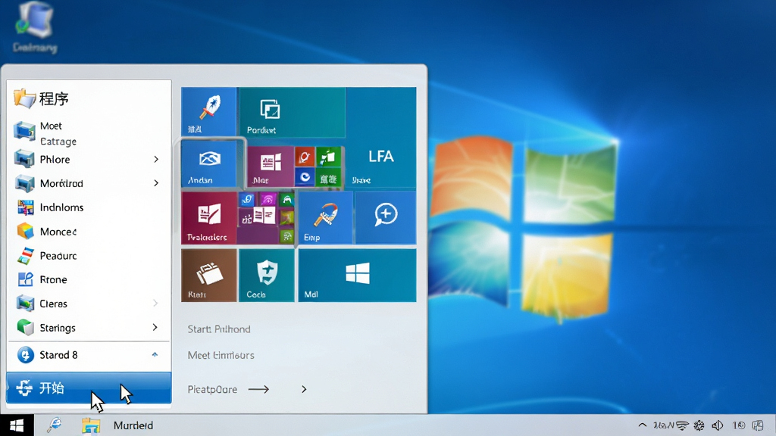Image resolution: width=776 pixels, height=436 pixels.
Task: Click the Windows Start button on taskbar
Action: click(17, 425)
